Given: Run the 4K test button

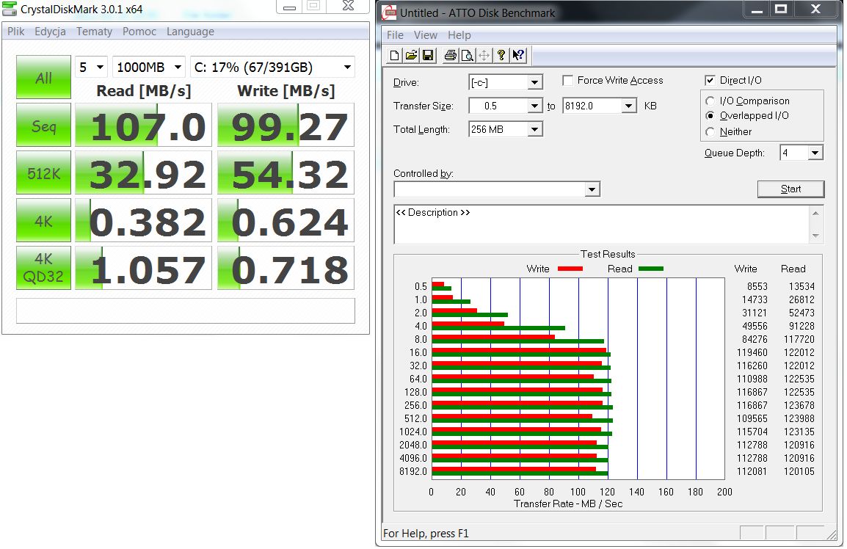Looking at the screenshot, I should click(x=44, y=220).
